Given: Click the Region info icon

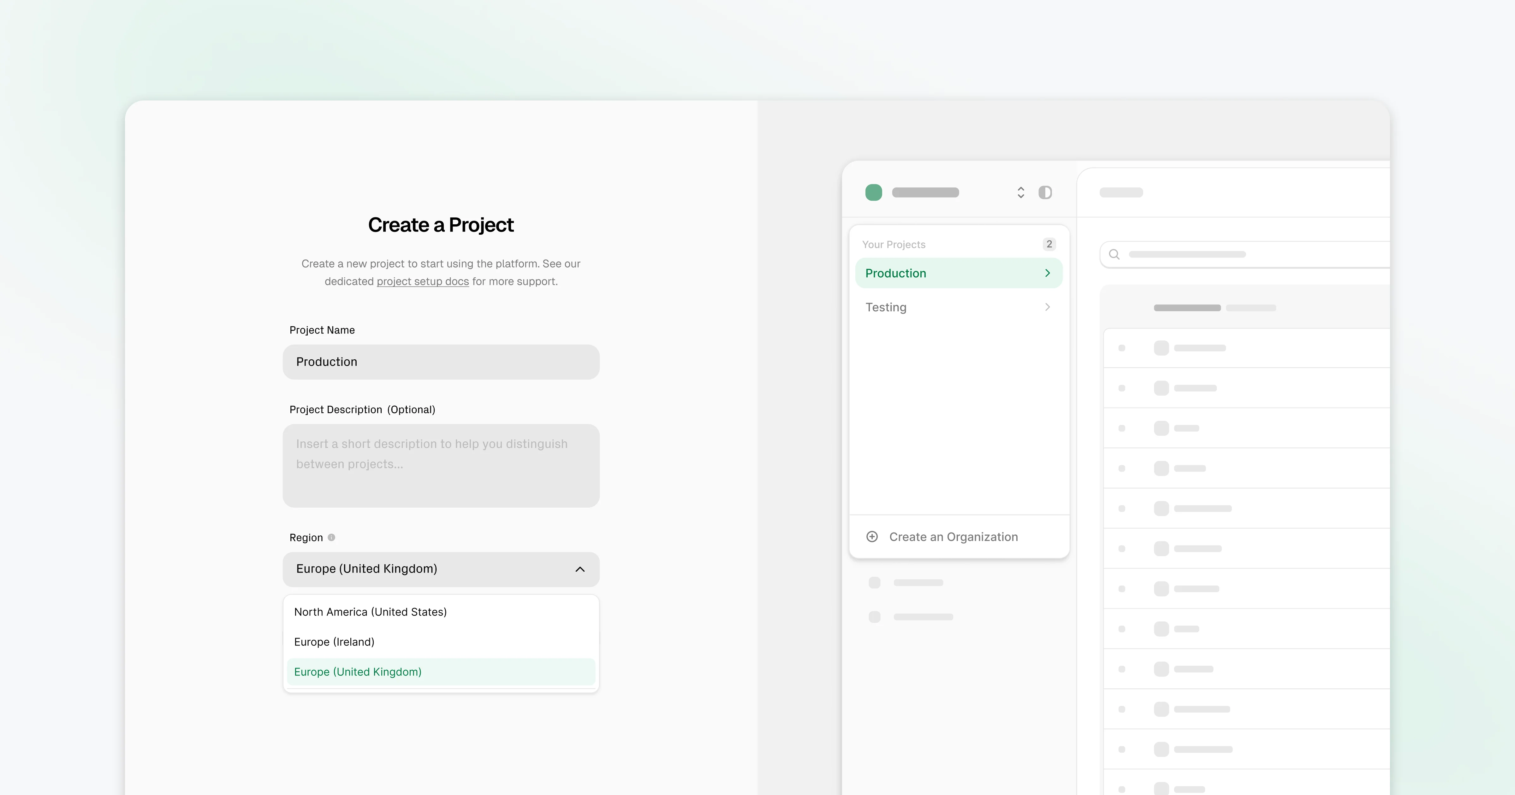Looking at the screenshot, I should coord(331,538).
